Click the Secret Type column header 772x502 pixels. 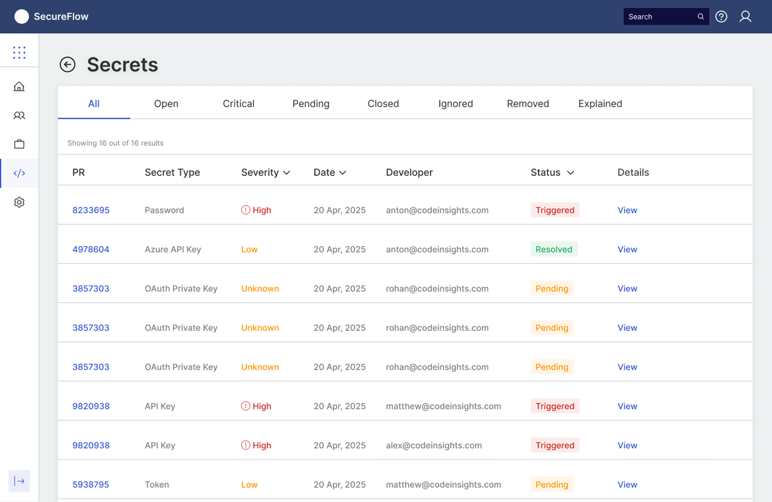tap(173, 173)
